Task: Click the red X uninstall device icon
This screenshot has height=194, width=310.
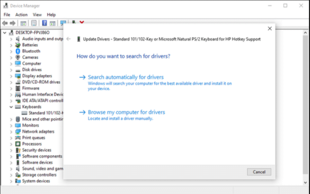Action: (x=82, y=23)
